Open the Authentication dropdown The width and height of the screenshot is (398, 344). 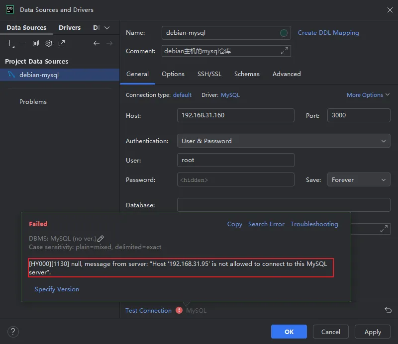coord(284,141)
